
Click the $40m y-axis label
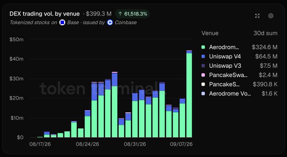pyautogui.click(x=16, y=59)
